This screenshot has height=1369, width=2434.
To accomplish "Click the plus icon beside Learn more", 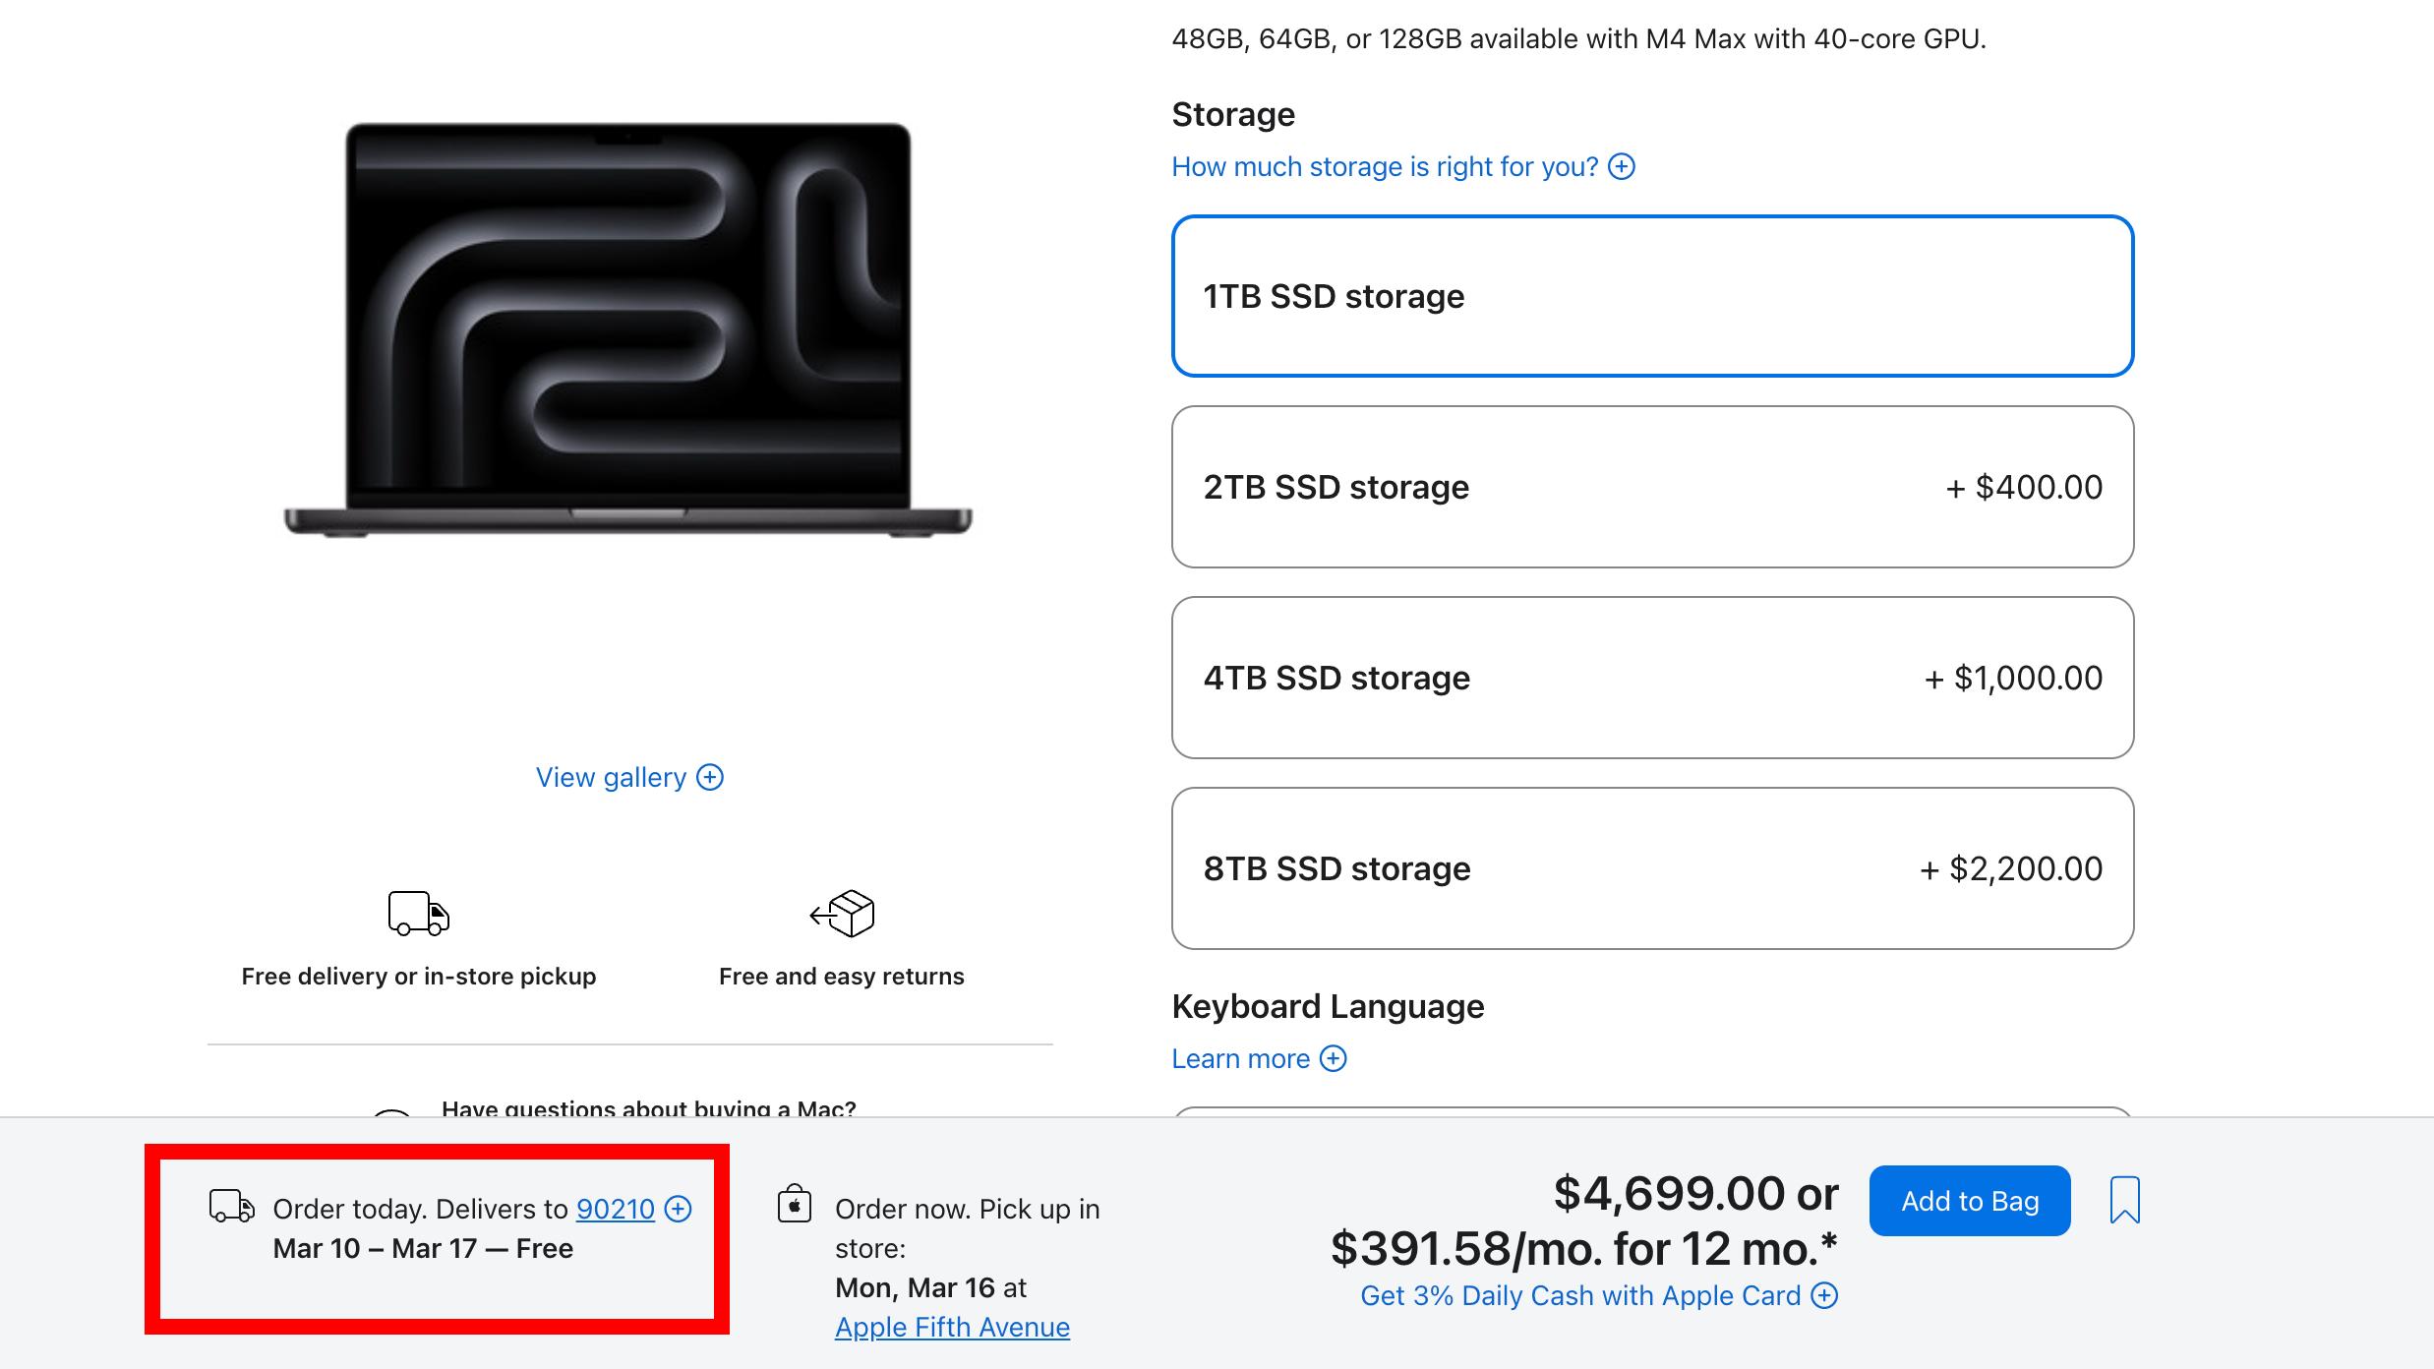I will [x=1334, y=1058].
